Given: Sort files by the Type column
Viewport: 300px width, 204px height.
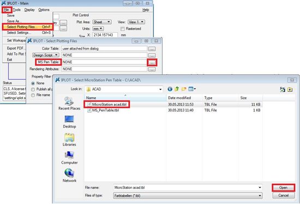Looking at the screenshot, I should coord(220,98).
